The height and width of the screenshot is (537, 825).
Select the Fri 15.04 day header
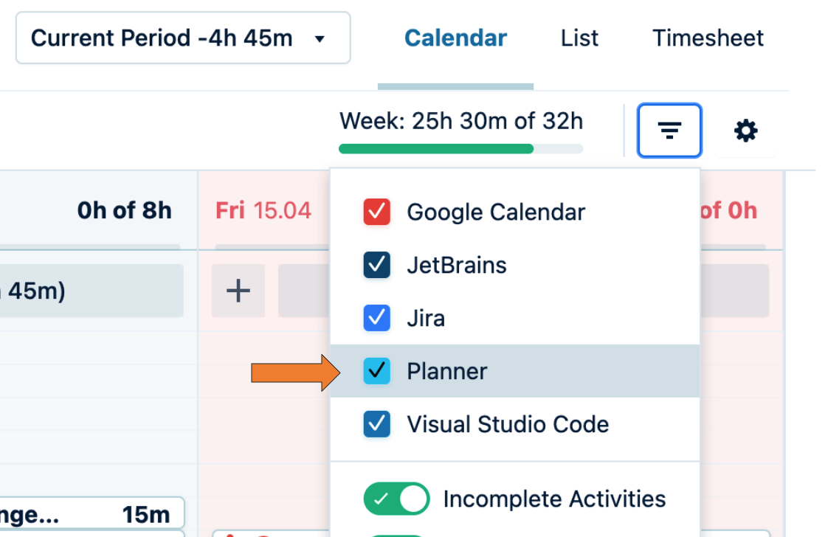point(263,211)
